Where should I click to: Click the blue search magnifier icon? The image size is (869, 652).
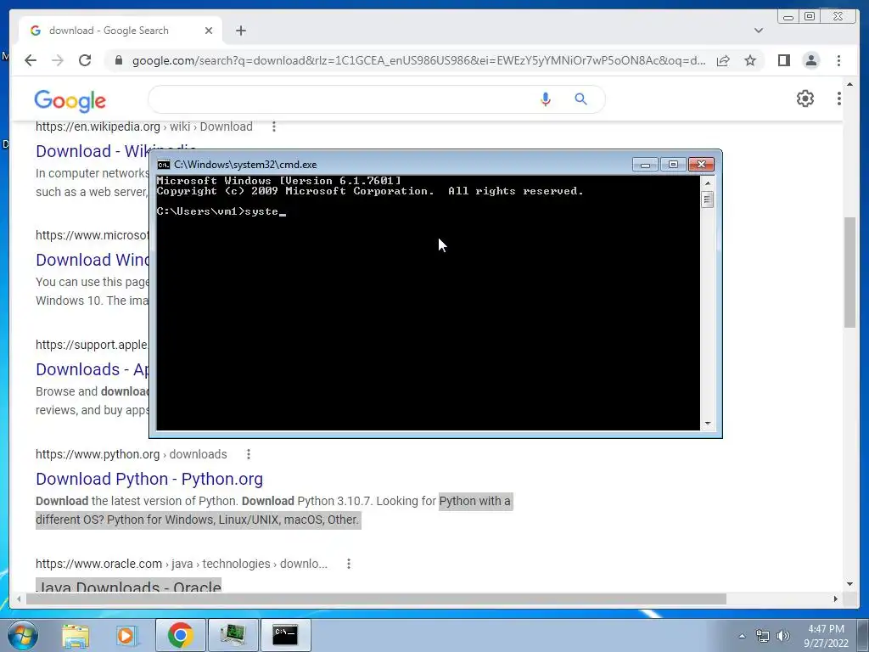coord(580,99)
